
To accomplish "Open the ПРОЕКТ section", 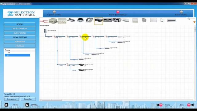I will click(20, 24).
